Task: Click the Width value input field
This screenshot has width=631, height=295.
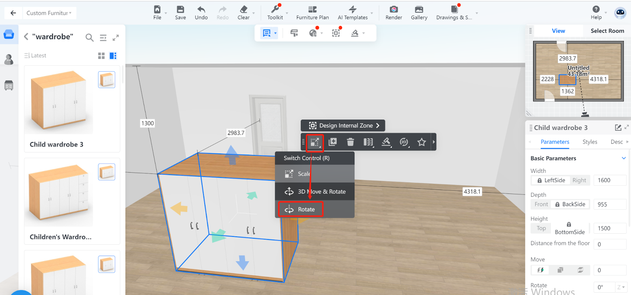Action: [x=609, y=180]
